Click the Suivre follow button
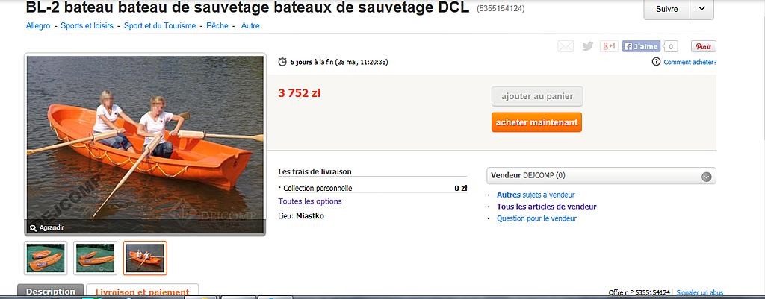 pos(667,9)
